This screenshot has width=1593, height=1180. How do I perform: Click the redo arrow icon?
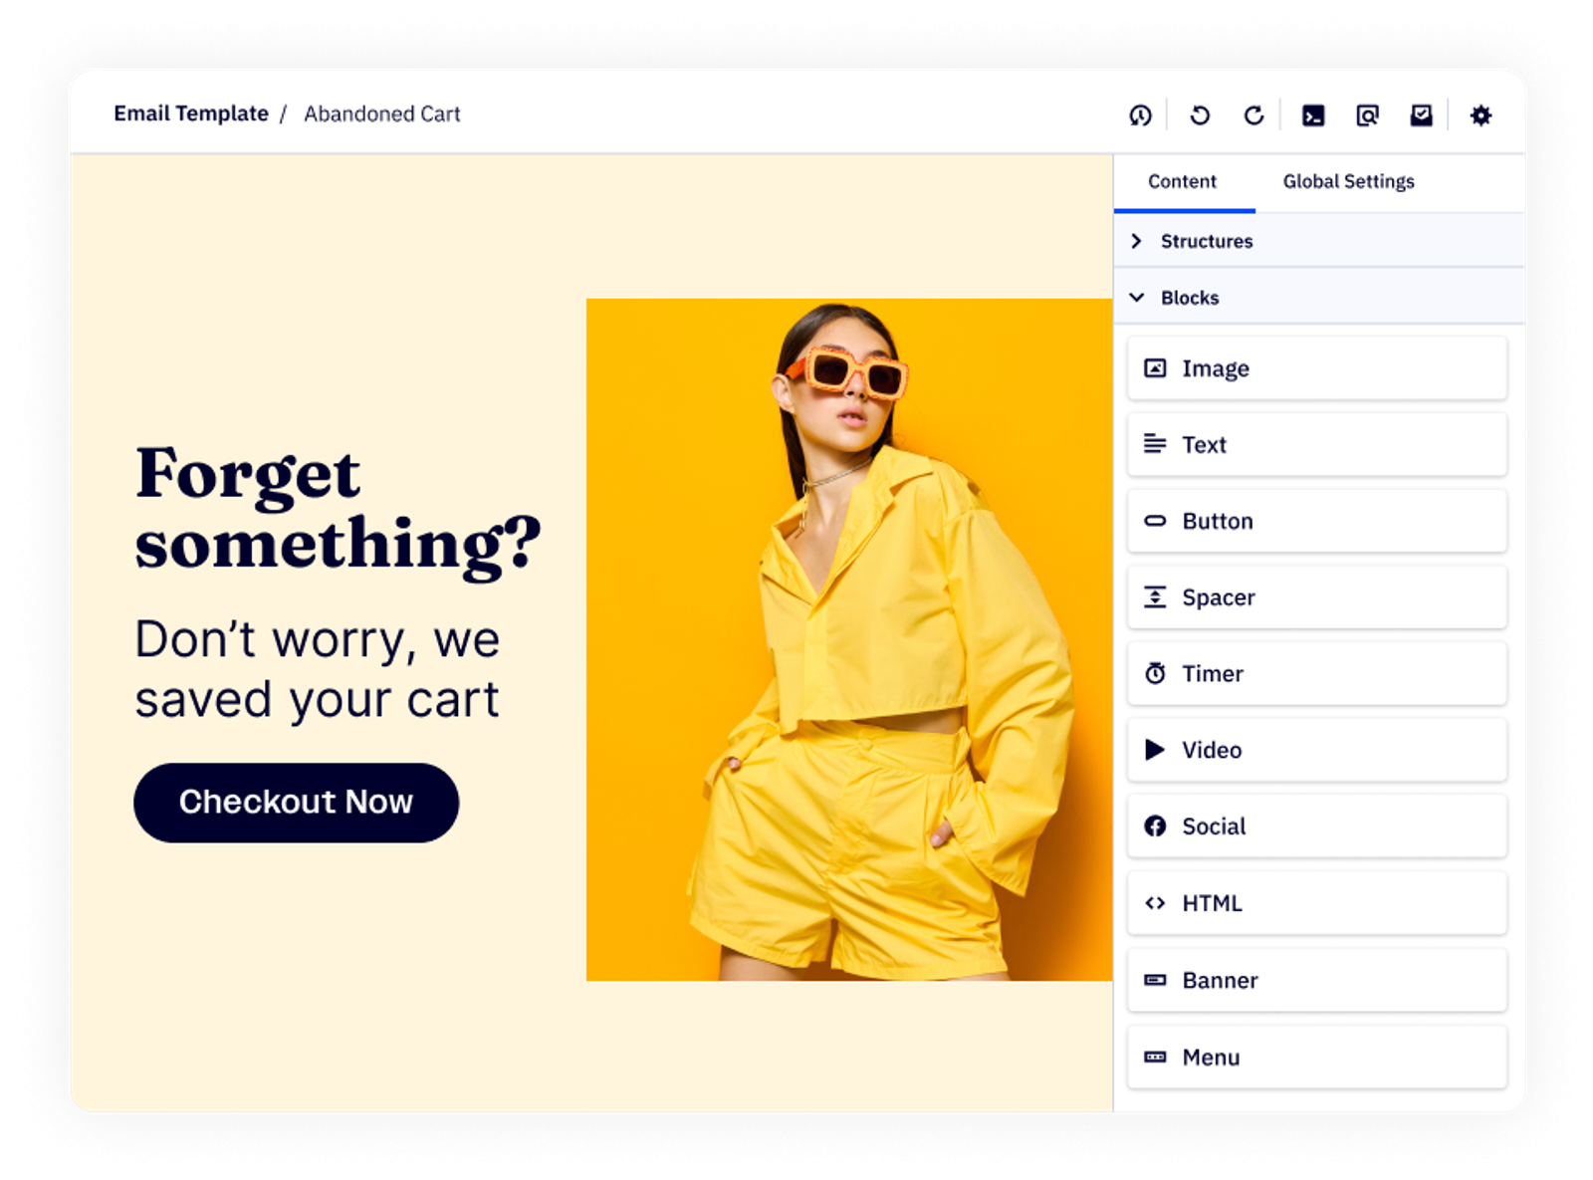1253,116
